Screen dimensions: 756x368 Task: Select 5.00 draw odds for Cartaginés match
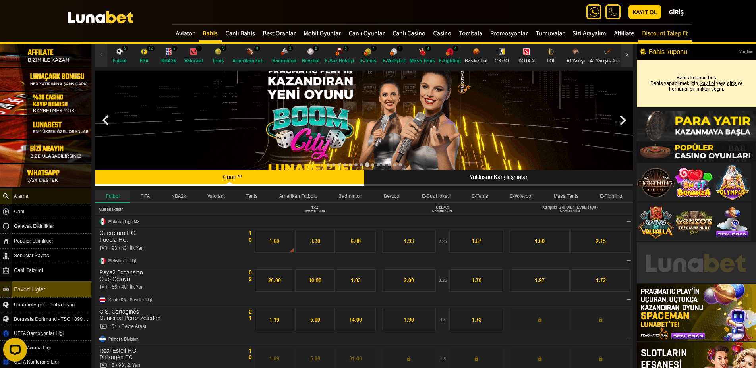pos(315,320)
